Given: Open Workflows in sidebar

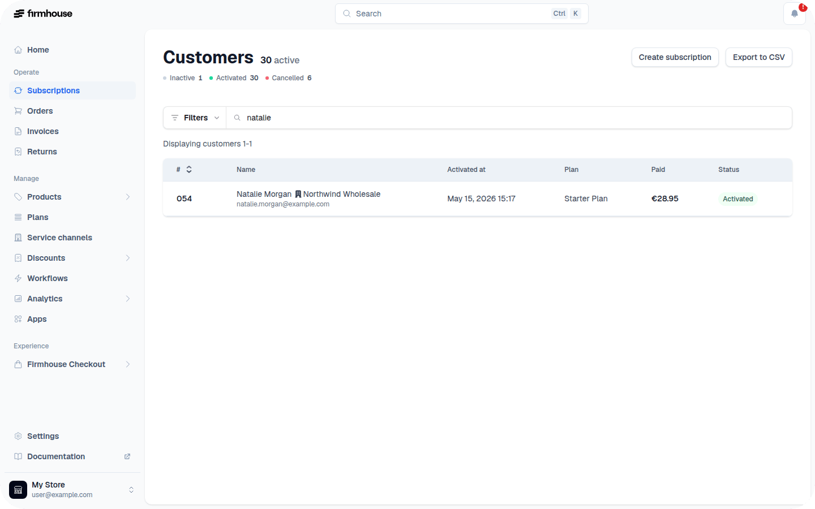Looking at the screenshot, I should (72, 278).
